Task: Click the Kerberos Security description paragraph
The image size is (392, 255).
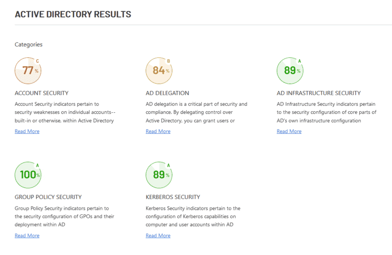Action: click(x=193, y=216)
